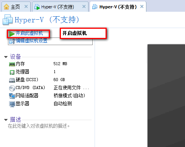Click the 描述 section heading
185x147 pixels.
(16, 119)
